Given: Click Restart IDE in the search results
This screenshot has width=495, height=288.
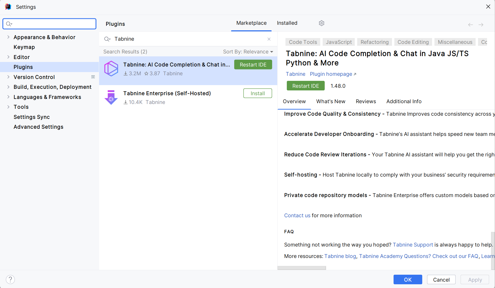Looking at the screenshot, I should tap(253, 65).
